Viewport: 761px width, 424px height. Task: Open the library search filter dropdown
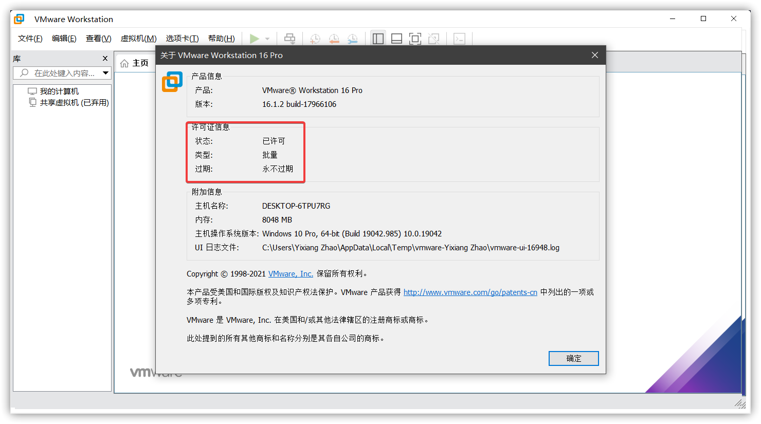coord(105,72)
